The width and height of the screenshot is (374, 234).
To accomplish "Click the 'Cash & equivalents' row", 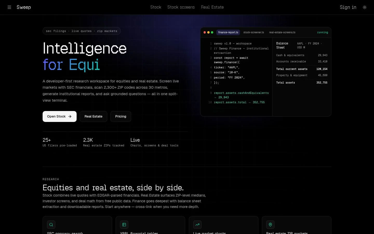I will (x=302, y=55).
